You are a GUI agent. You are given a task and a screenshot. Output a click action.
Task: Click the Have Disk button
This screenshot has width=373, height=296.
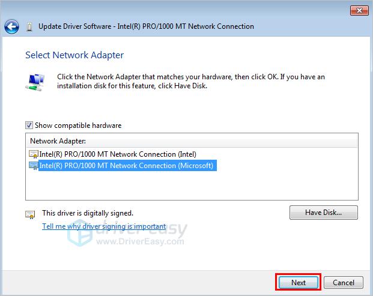pyautogui.click(x=324, y=213)
